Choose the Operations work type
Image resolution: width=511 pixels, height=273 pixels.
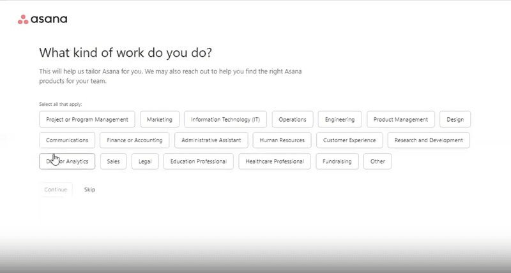click(x=292, y=119)
